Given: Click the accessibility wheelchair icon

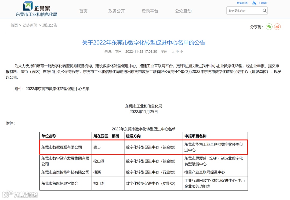Looking at the screenshot, I should 254,3.
